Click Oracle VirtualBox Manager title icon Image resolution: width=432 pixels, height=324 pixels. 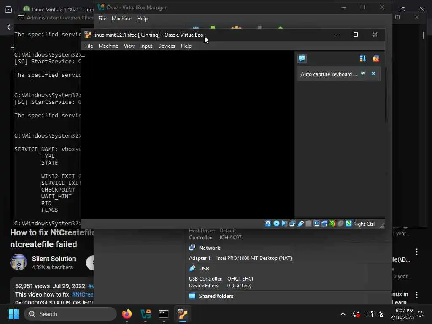click(x=101, y=8)
